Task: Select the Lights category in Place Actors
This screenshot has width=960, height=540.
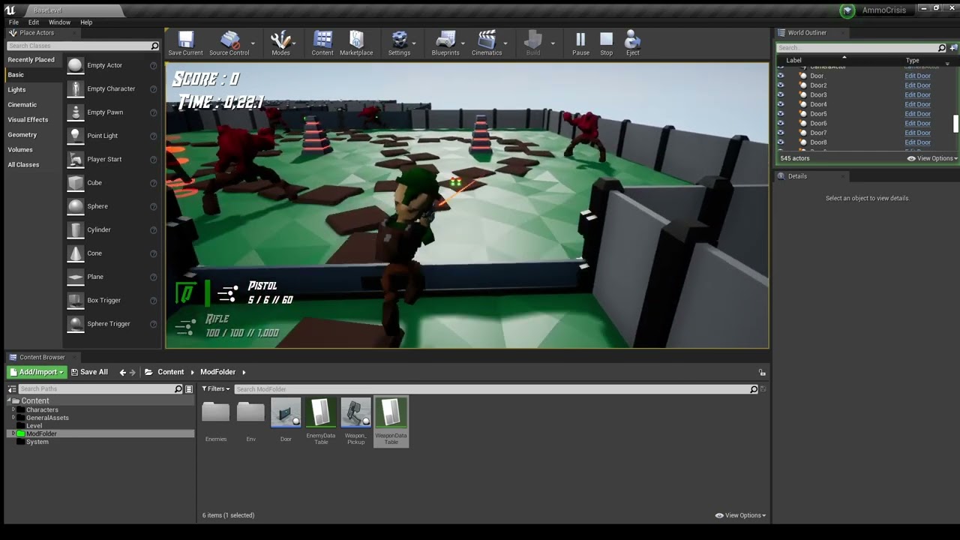Action: (16, 90)
